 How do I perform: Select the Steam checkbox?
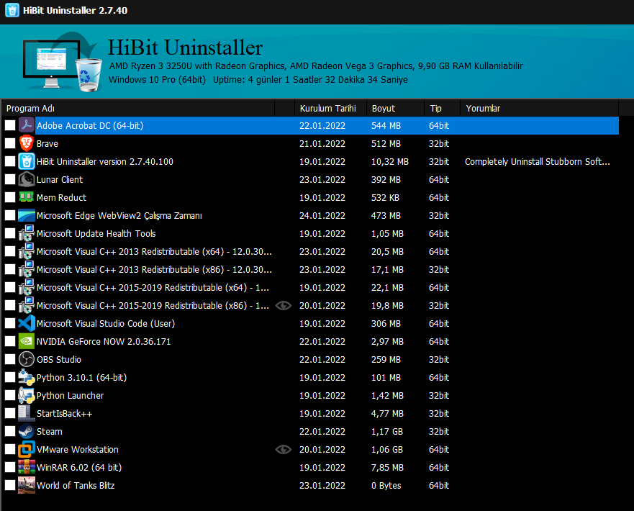tap(10, 431)
